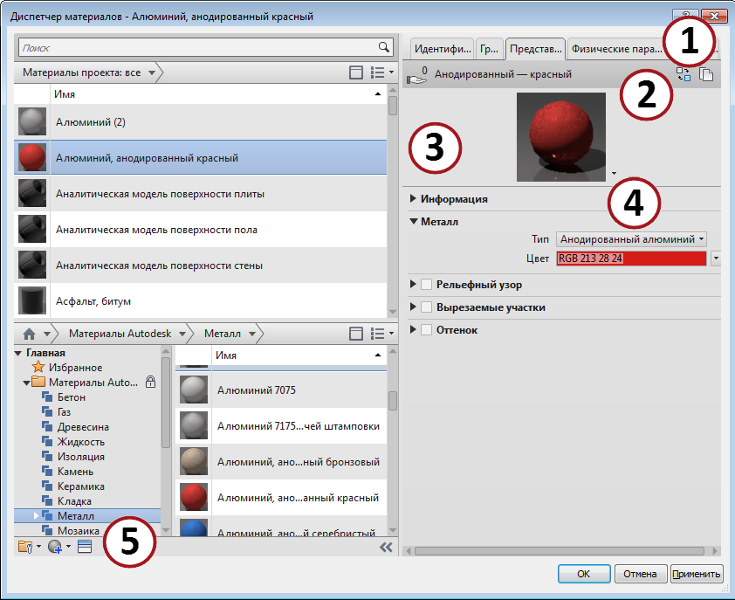This screenshot has width=735, height=600.
Task: Collapse the Материалы Autodesk tree folder
Action: coord(26,383)
